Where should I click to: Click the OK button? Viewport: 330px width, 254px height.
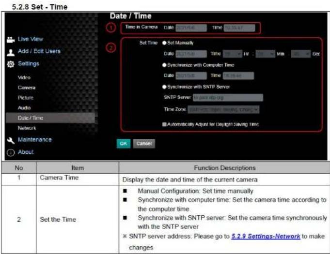tap(124, 144)
